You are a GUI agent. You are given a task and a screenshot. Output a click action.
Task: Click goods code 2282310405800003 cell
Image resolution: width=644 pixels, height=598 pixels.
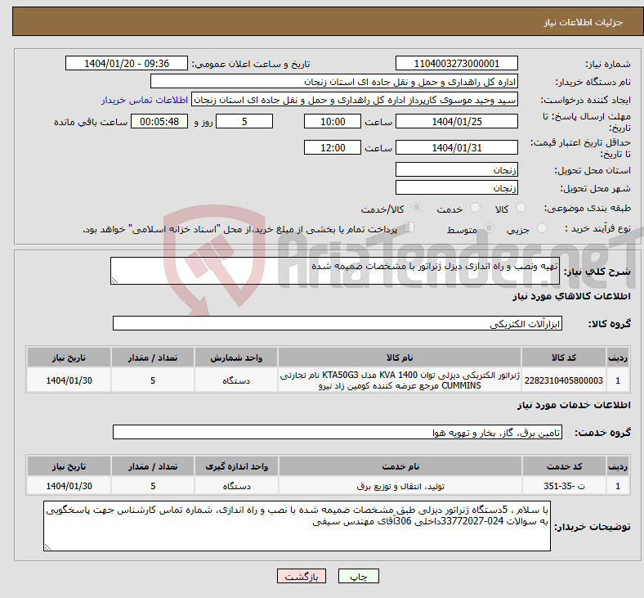click(x=564, y=380)
